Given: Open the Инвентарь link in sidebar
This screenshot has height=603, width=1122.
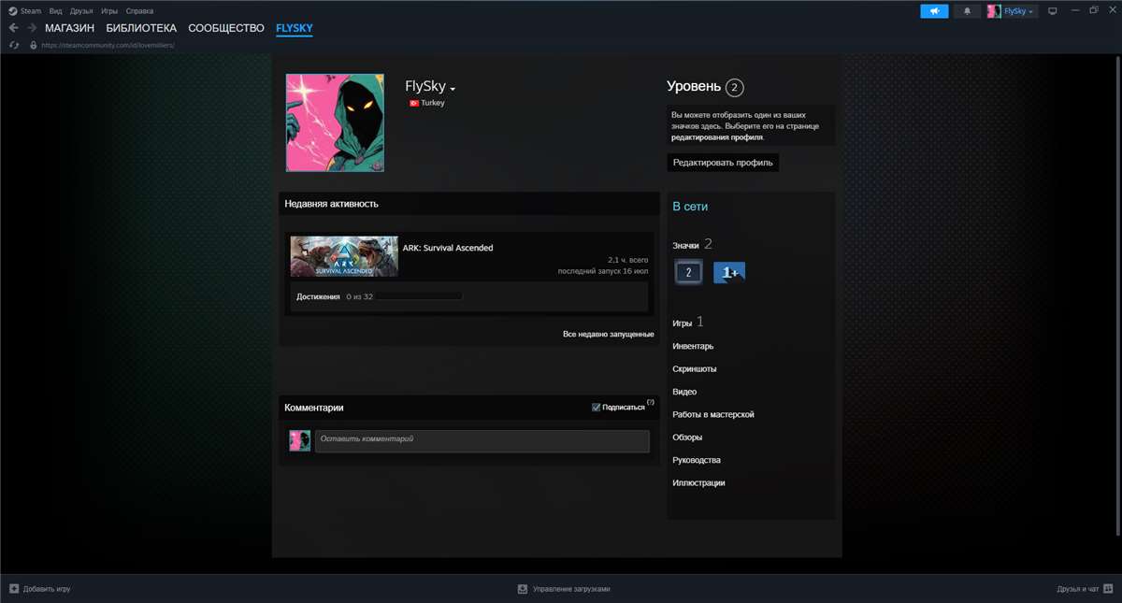Looking at the screenshot, I should [x=691, y=345].
